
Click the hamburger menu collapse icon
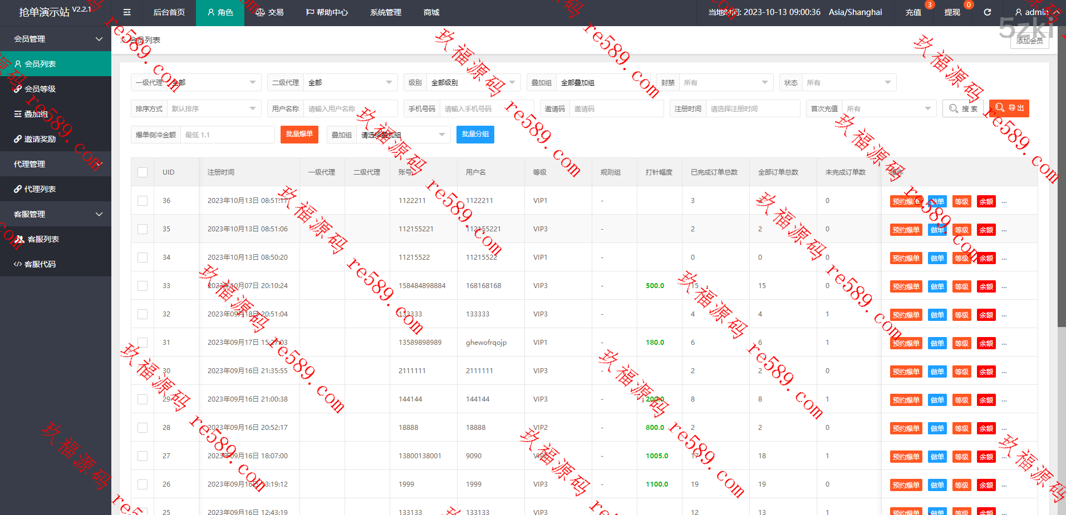pos(127,12)
